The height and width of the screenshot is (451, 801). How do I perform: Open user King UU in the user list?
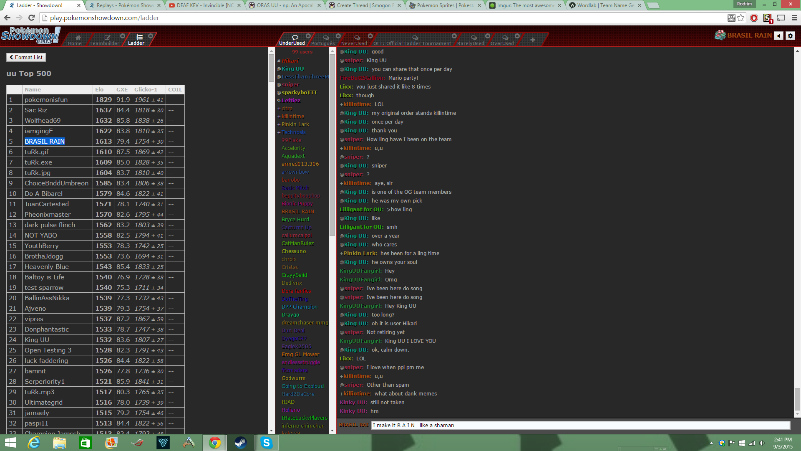[x=292, y=68]
